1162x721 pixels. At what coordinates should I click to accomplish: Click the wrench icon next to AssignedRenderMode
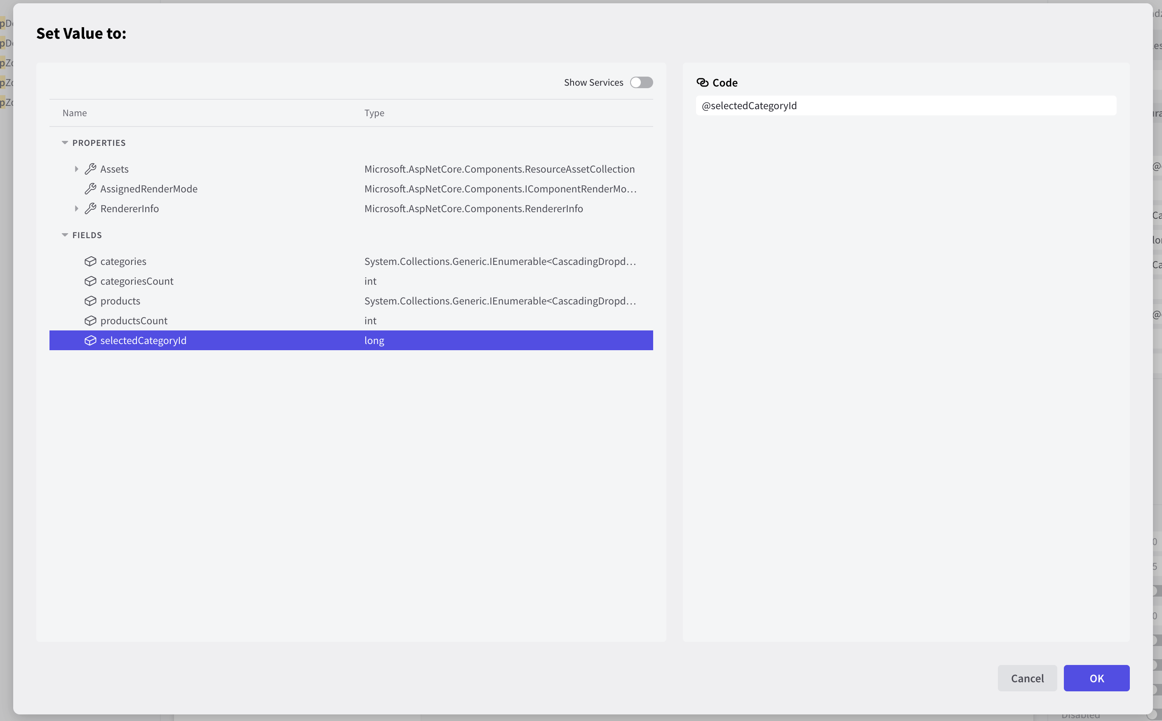click(90, 189)
